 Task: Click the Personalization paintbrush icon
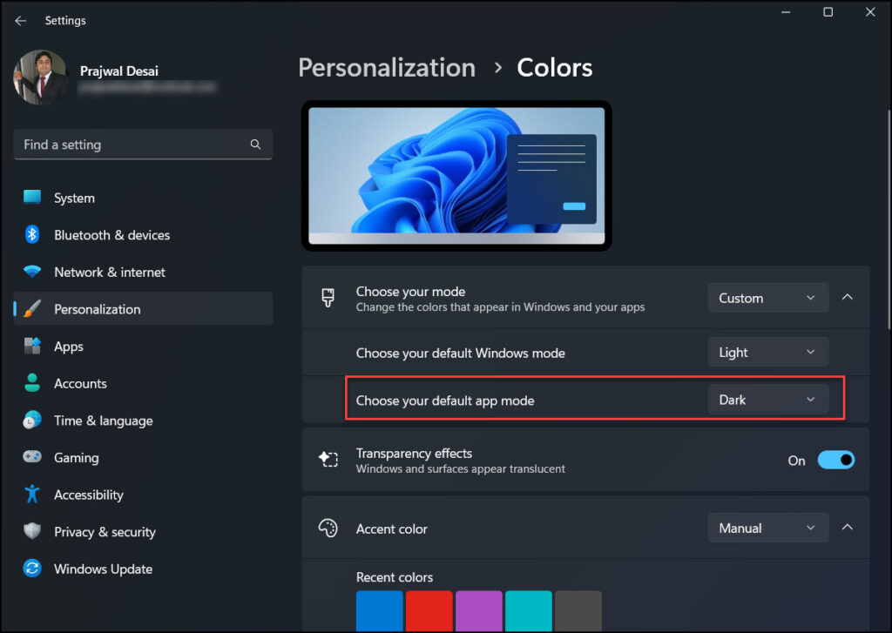point(32,308)
